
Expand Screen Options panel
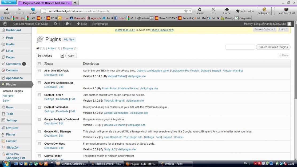click(265, 29)
